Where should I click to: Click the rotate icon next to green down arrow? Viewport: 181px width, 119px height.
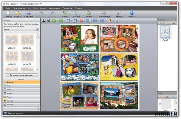(x=68, y=21)
